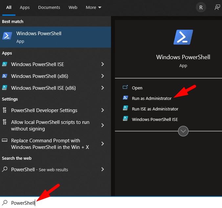The height and width of the screenshot is (208, 222).
Task: Click Open in the details pane
Action: (x=137, y=88)
